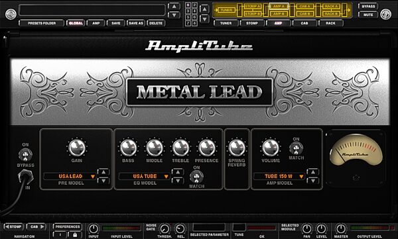Open the Pre Model dropdown showing USA Lead
Image resolution: width=398 pixels, height=239 pixels.
70,176
